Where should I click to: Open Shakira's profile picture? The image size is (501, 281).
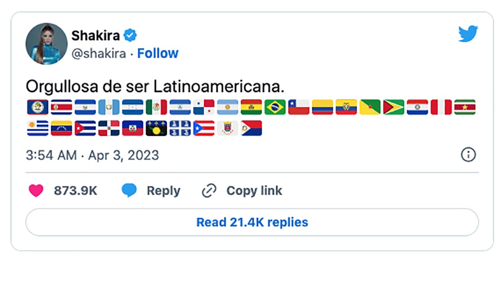[47, 44]
